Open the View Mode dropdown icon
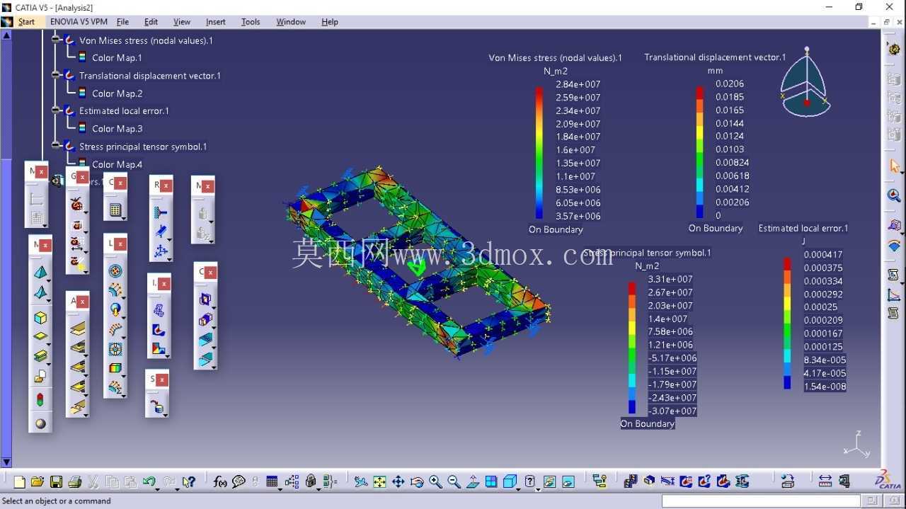Screen dimensions: 906x509 [x=537, y=488]
